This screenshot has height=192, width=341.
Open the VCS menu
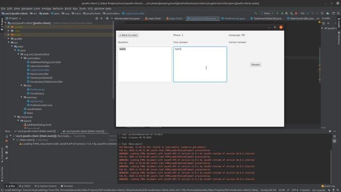(x=90, y=9)
